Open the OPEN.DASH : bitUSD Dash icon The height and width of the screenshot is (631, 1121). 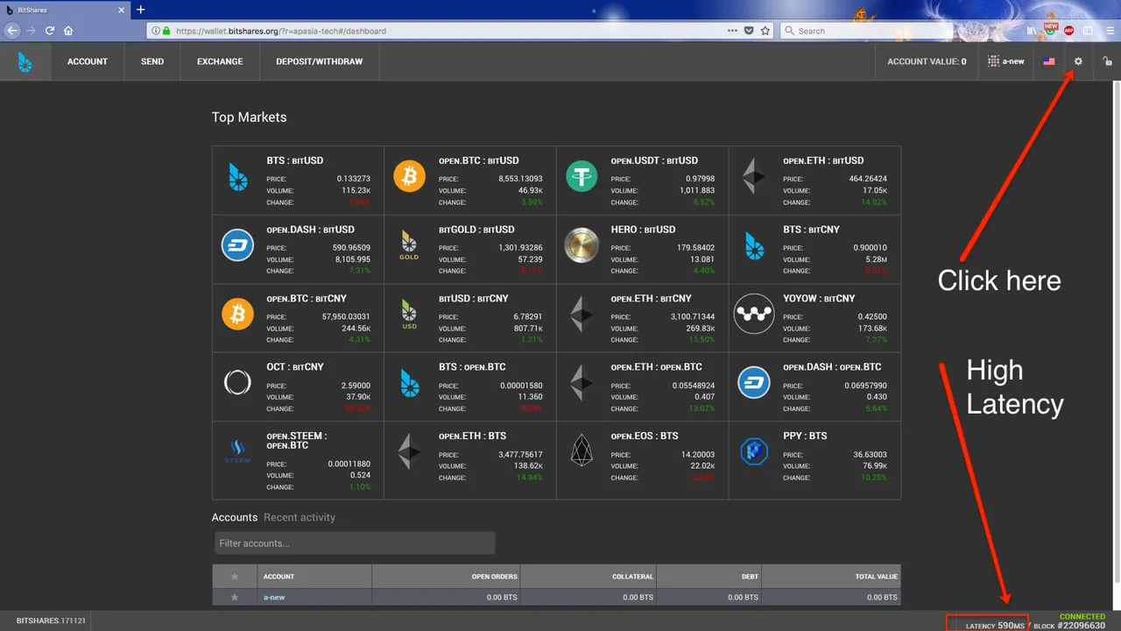(237, 245)
